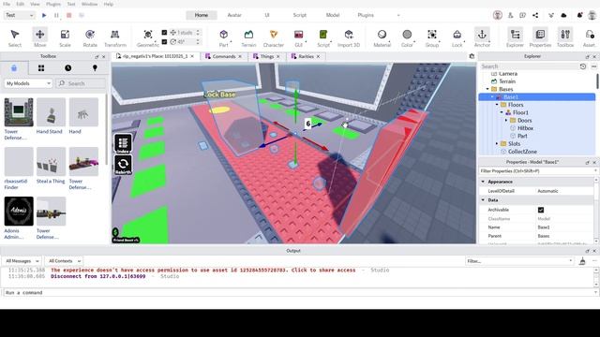Screen dimensions: 600x337
Task: Show the Properties panel
Action: click(540, 37)
